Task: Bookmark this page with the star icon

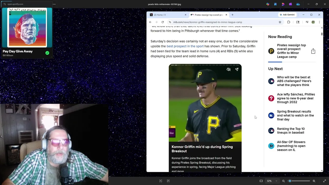Action: 280,22
